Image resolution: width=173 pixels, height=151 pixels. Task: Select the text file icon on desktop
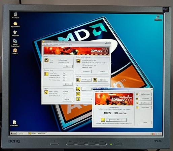[14, 123]
